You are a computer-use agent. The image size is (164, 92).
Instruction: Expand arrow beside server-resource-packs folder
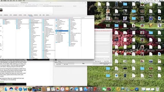pos(68,33)
